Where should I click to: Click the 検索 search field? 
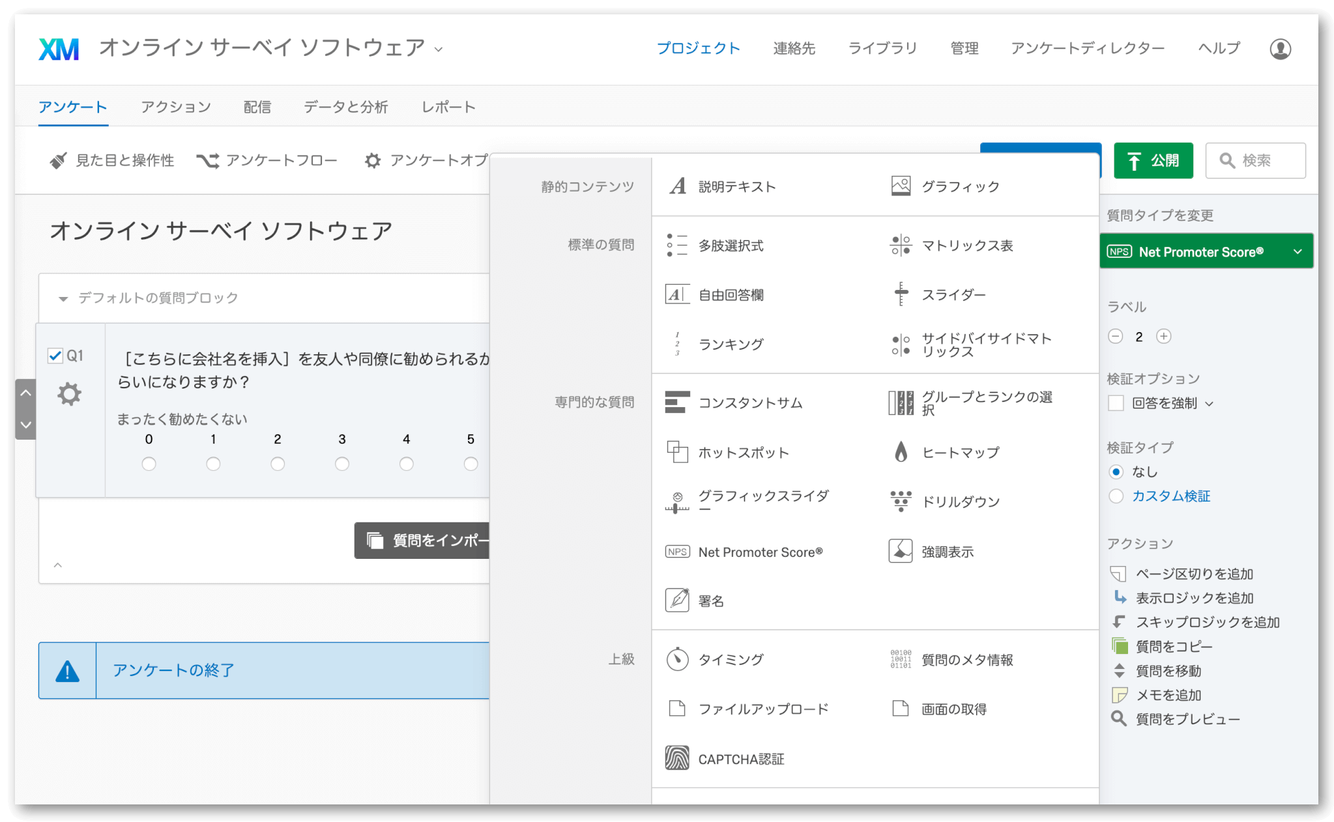(x=1256, y=160)
